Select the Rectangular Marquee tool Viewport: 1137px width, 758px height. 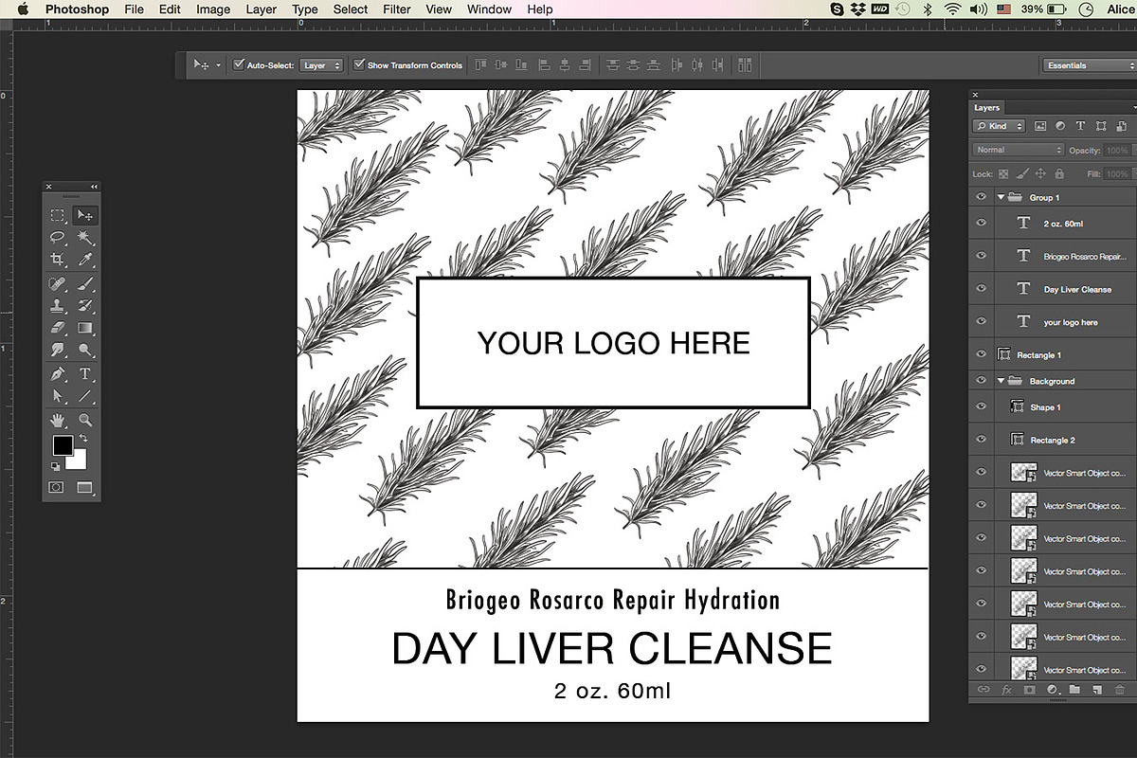58,216
